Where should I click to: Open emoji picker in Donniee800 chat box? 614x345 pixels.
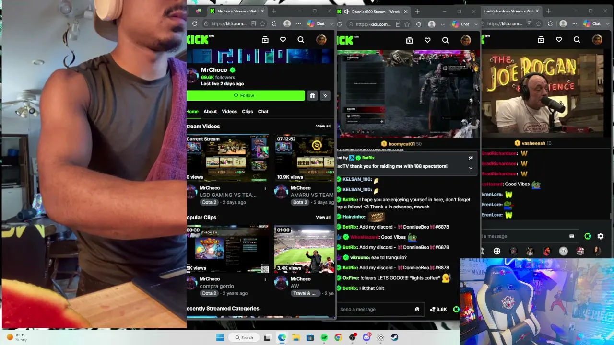click(x=417, y=309)
